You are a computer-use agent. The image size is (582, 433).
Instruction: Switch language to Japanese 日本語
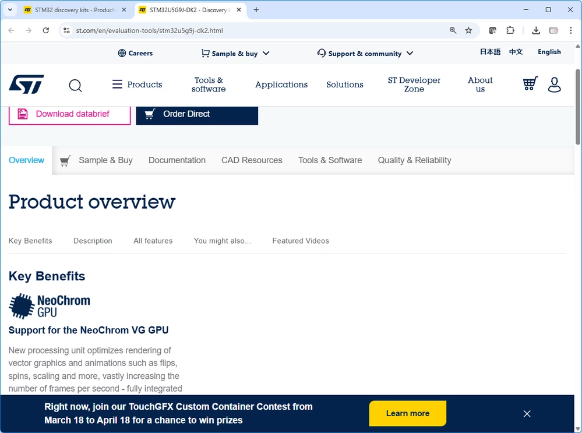tap(490, 52)
